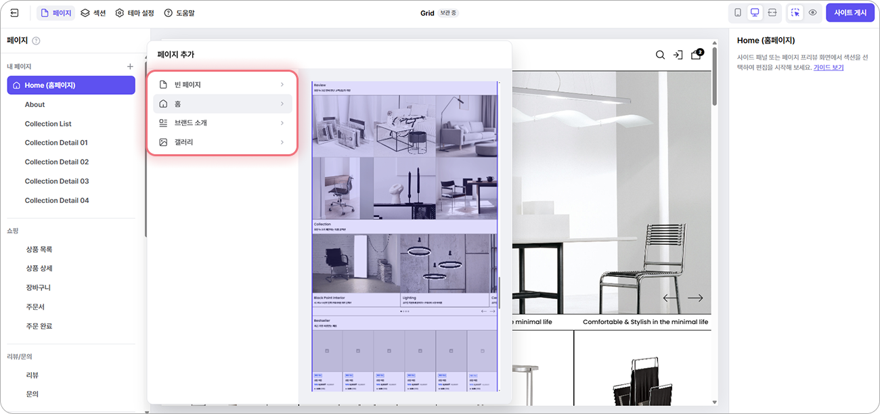
Task: Open shopping bag icon in preview
Action: point(697,54)
